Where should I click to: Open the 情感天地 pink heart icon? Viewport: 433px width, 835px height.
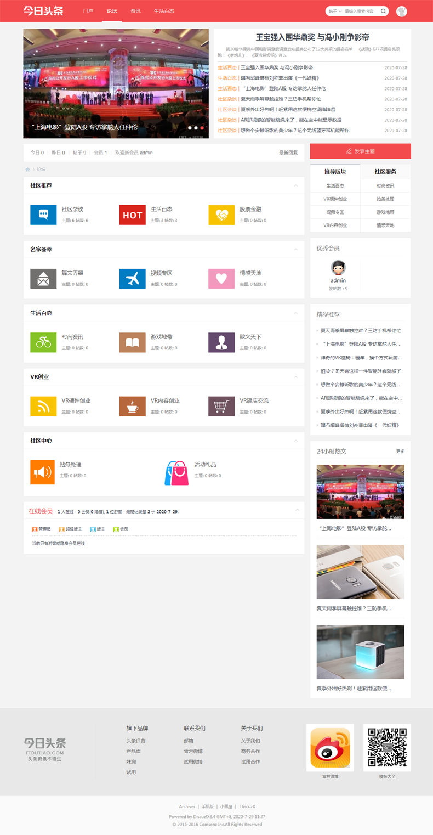coord(221,279)
